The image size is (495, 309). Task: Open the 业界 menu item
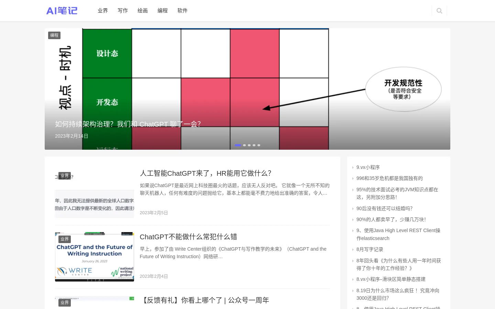click(103, 11)
